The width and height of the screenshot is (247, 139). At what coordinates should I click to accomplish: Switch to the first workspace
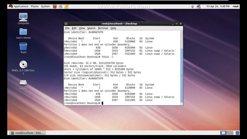(x=223, y=133)
